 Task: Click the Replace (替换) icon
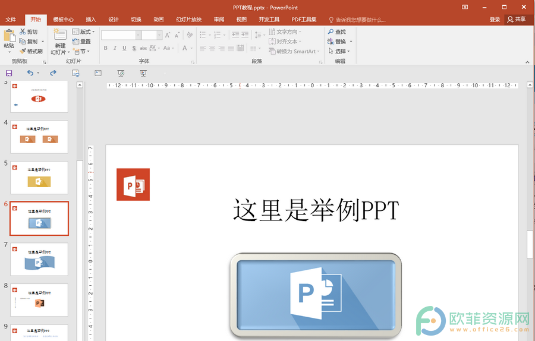click(x=331, y=41)
